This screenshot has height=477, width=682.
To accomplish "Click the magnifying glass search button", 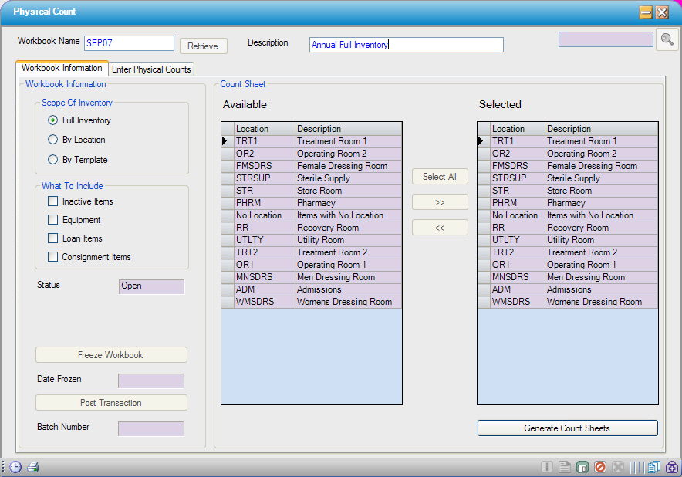I will pos(667,40).
